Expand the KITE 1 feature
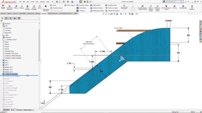Image resolution: width=202 pixels, height=113 pixels. (x=1, y=60)
